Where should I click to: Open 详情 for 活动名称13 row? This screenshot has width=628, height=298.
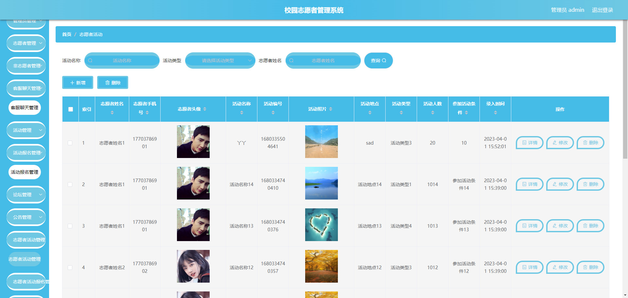tap(530, 226)
